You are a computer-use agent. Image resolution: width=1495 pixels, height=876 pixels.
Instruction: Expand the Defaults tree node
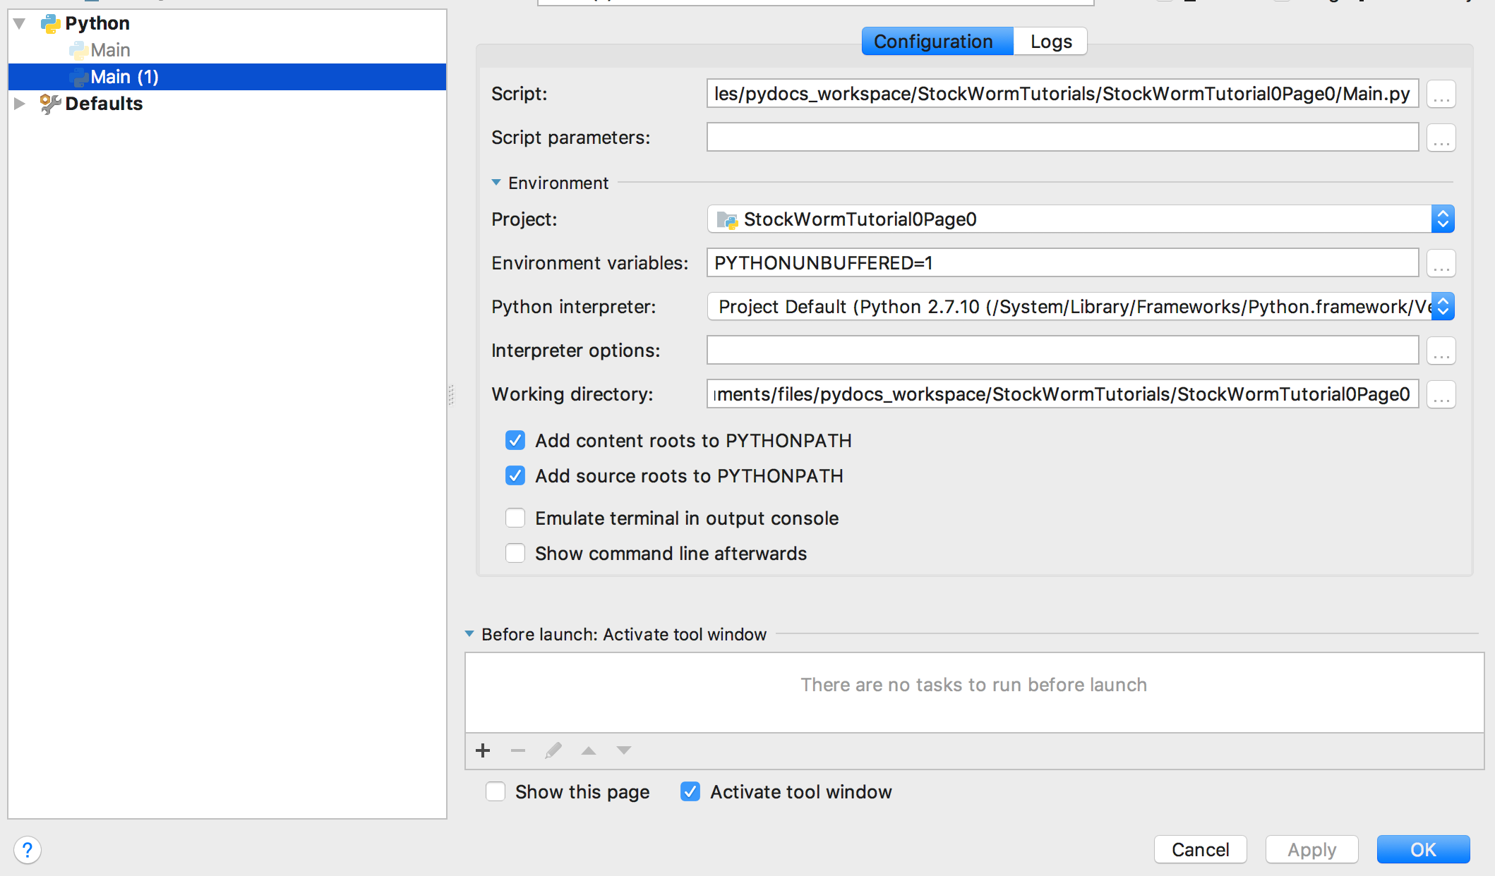pos(20,104)
